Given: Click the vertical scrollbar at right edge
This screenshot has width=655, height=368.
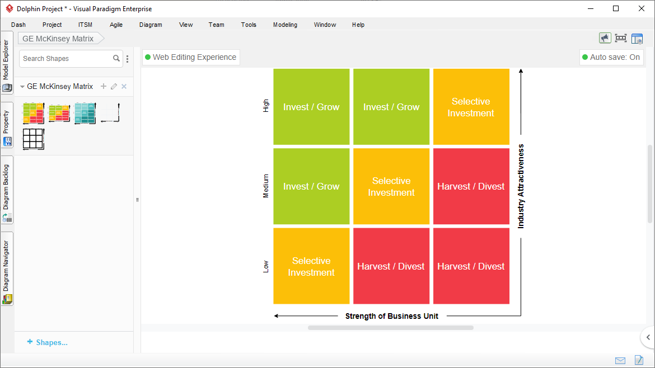Looking at the screenshot, I should tap(649, 184).
